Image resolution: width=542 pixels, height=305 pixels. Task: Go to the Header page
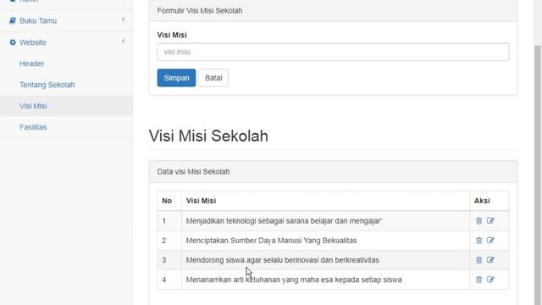[32, 64]
